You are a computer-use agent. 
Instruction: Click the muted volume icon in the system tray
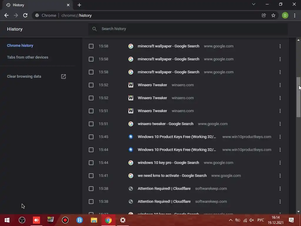pyautogui.click(x=252, y=220)
